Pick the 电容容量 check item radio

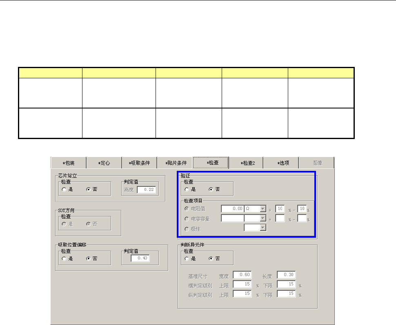[x=187, y=219]
